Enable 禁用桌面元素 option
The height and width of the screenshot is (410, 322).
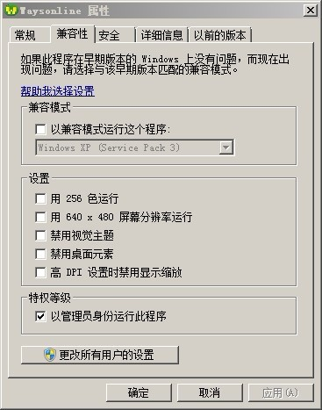click(40, 254)
